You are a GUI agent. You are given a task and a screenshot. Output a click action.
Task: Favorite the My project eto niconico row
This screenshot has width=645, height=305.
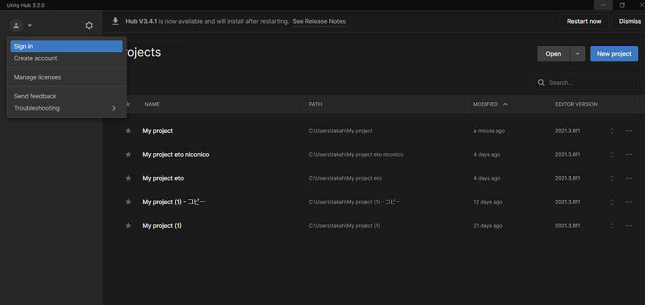(x=128, y=155)
